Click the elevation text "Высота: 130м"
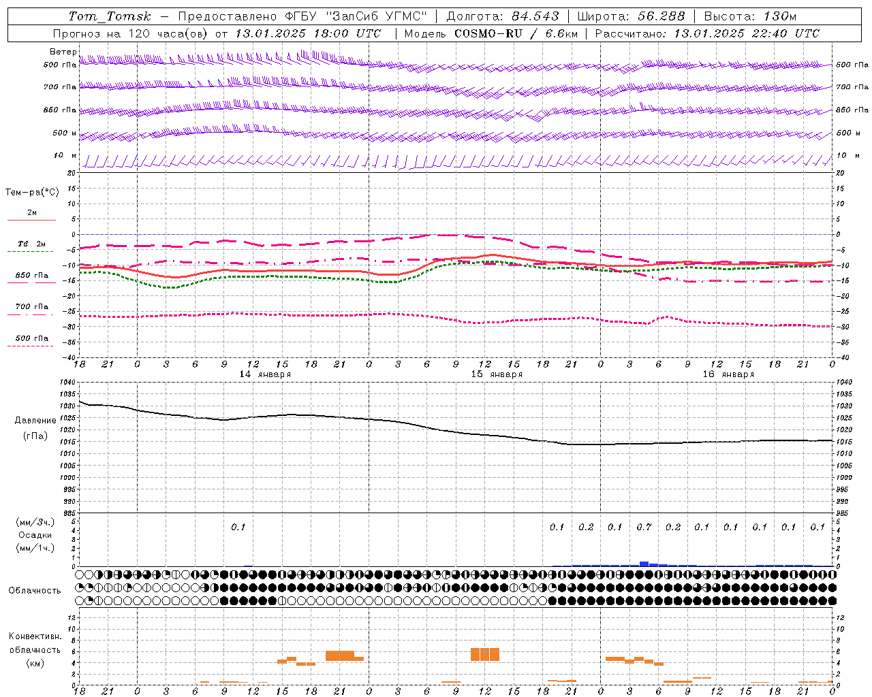 [750, 16]
